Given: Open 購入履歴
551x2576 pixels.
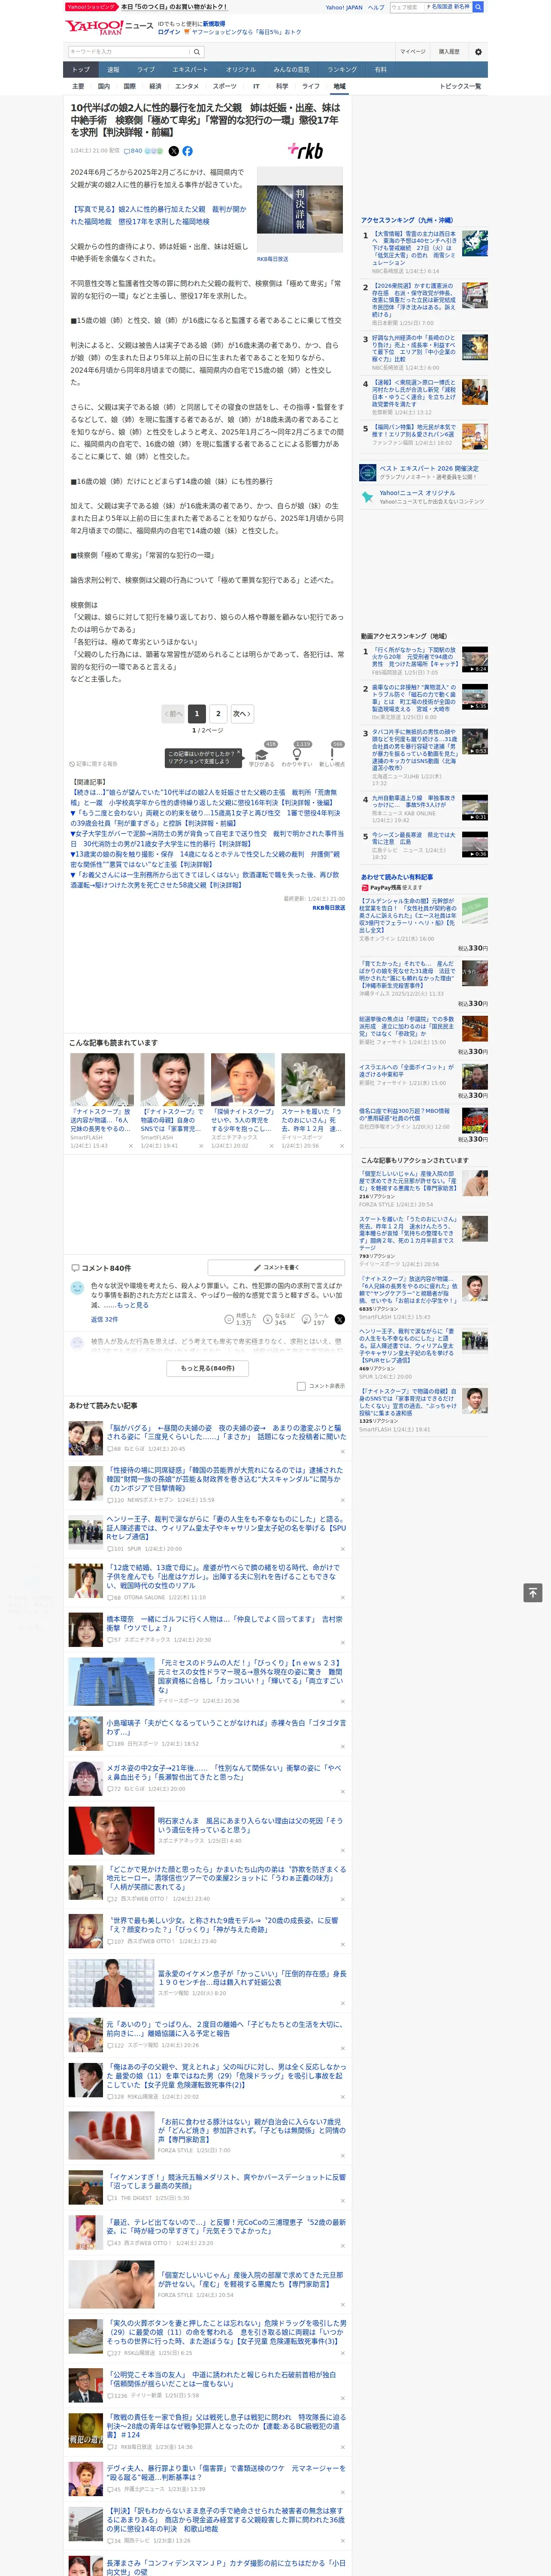Looking at the screenshot, I should pos(449,51).
